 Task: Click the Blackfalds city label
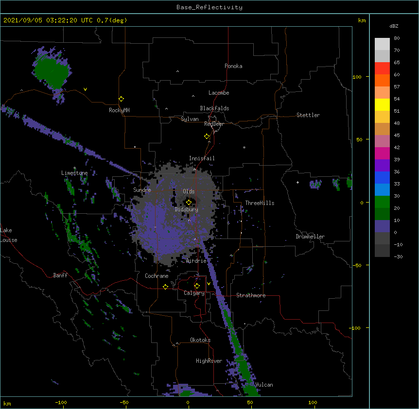coord(214,108)
